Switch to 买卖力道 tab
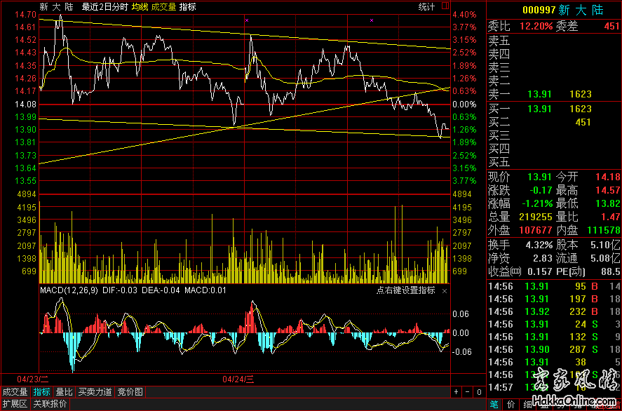Viewport: 622px width, 411px height. point(95,392)
